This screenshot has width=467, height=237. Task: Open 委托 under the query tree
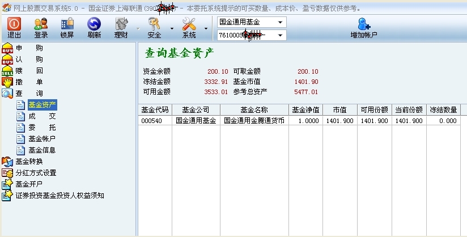[42, 128]
